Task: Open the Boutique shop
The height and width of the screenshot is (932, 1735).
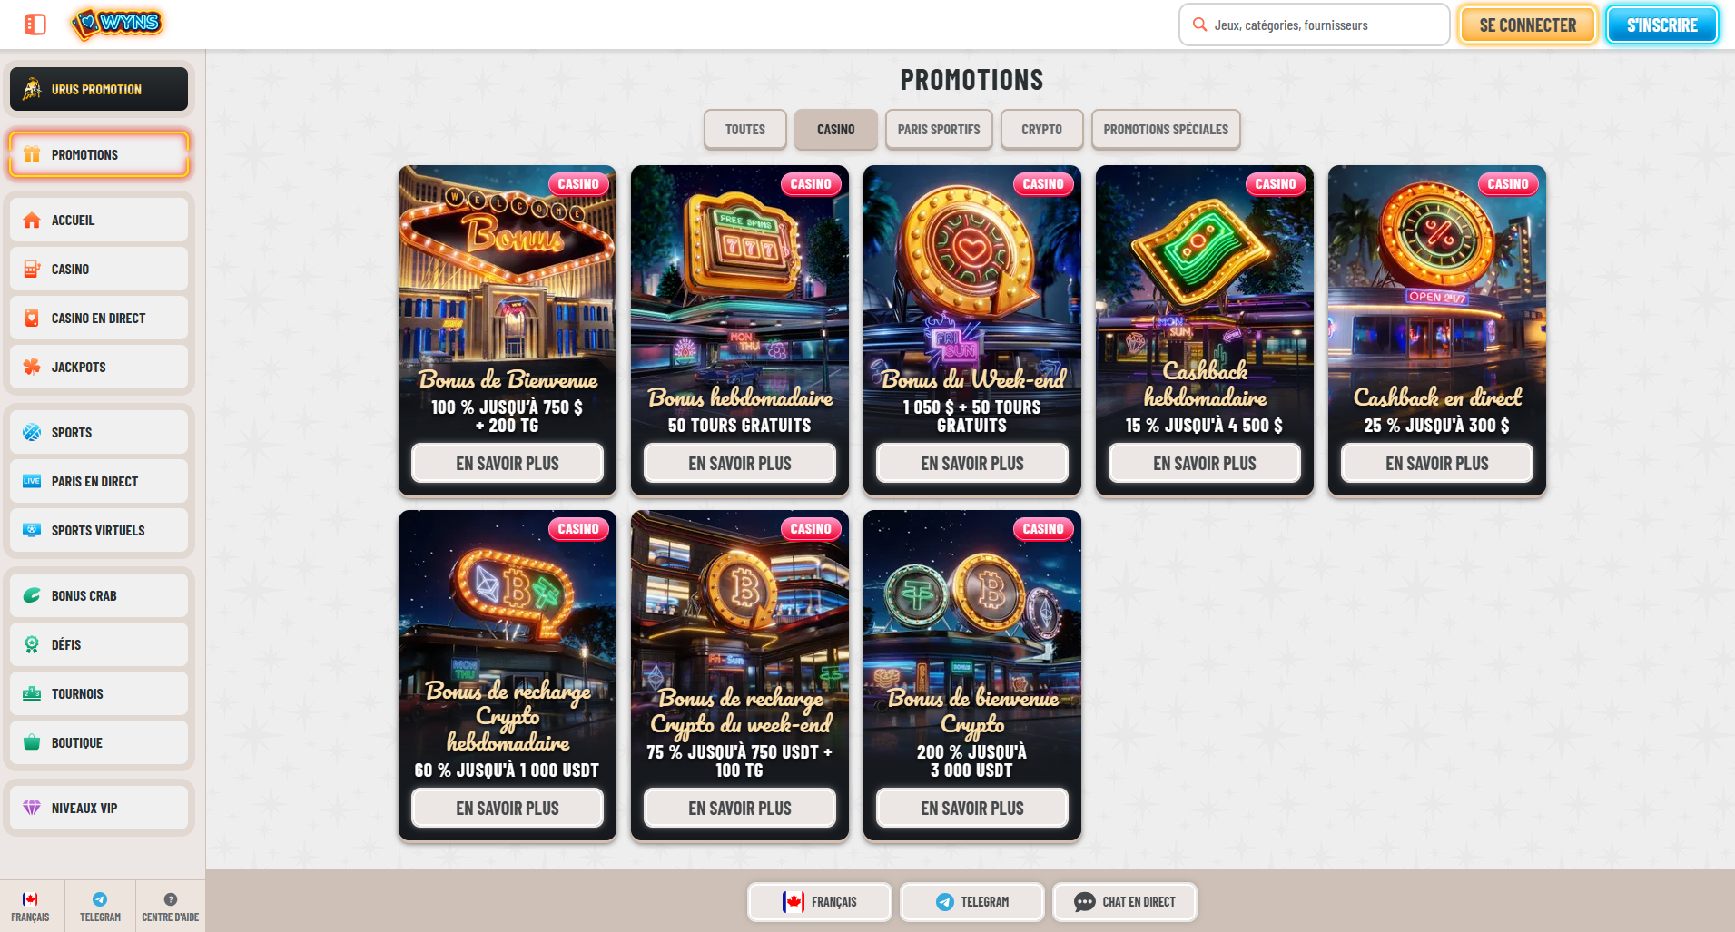Action: tap(99, 742)
